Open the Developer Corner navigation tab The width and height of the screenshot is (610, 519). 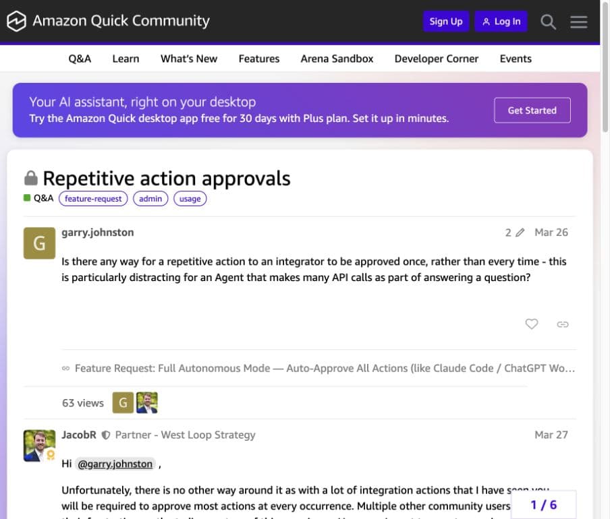point(437,59)
